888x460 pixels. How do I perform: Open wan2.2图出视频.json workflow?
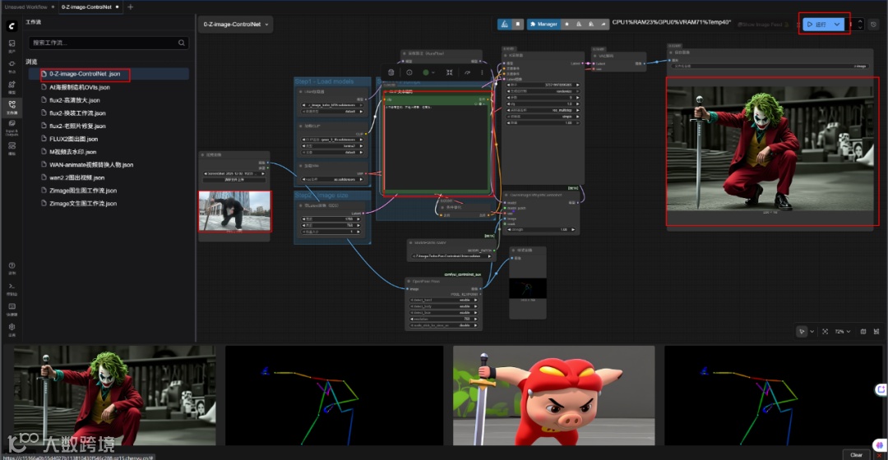[x=76, y=177]
